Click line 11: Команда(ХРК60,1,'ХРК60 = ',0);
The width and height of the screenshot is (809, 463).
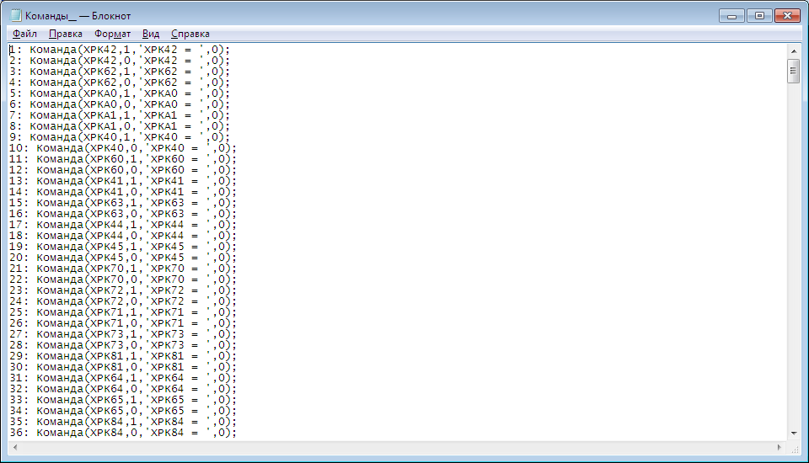coord(123,159)
